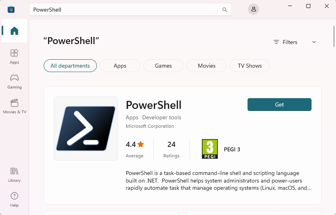336x215 pixels.
Task: Open the Apps section in sidebar
Action: click(x=14, y=56)
